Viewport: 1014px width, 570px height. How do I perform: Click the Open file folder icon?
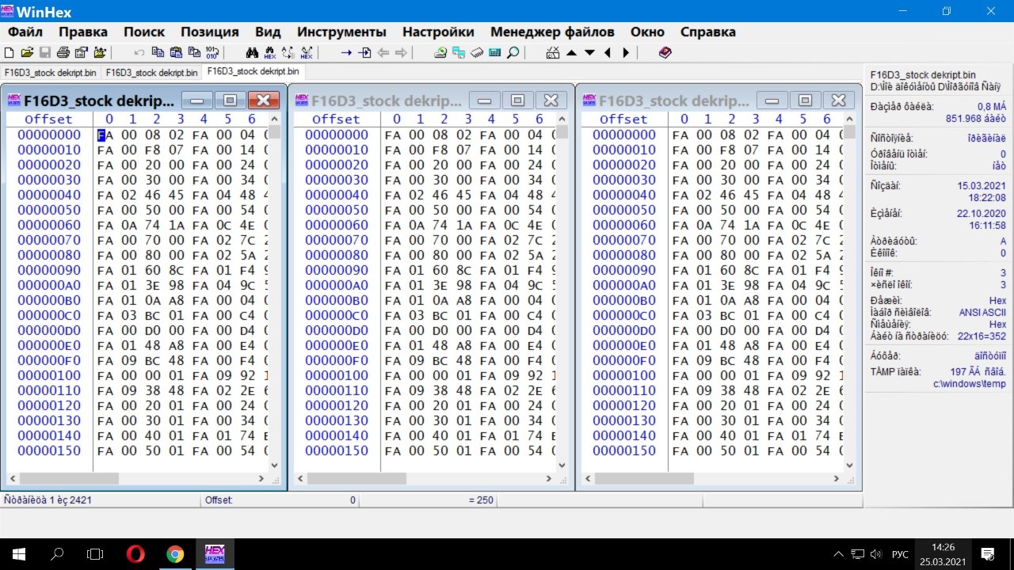tap(27, 53)
